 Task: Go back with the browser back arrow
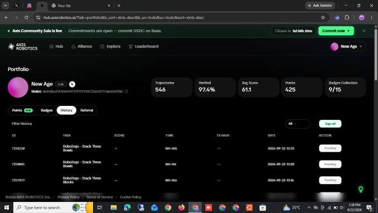[7, 18]
